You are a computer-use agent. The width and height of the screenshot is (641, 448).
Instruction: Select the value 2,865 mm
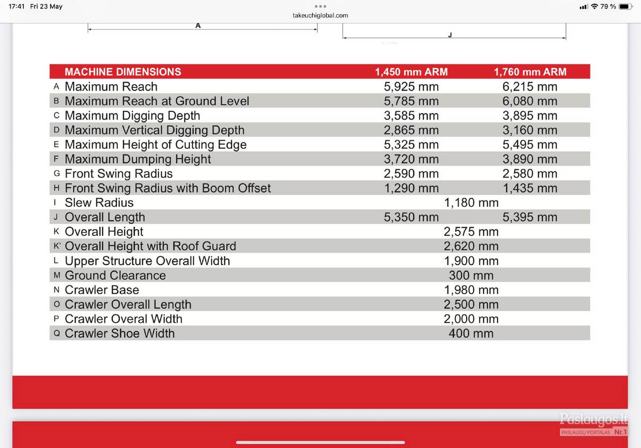(411, 130)
